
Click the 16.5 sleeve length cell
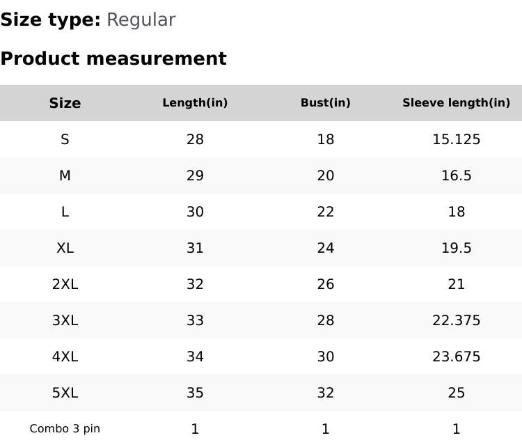point(456,175)
